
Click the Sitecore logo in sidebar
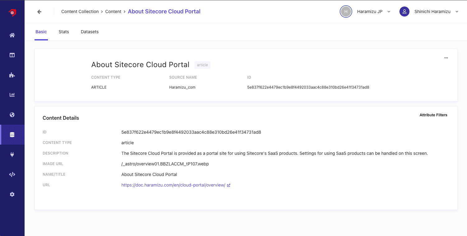point(12,12)
